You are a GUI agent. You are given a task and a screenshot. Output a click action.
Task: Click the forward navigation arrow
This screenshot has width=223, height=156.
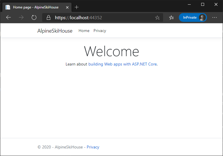pos(21,17)
